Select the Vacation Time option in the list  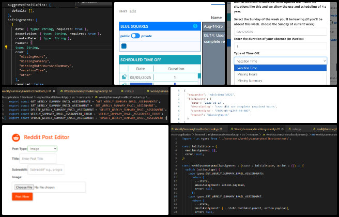(281, 68)
